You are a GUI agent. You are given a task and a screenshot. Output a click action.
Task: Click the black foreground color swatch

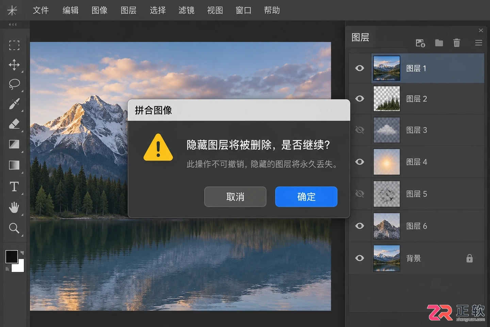click(x=12, y=257)
